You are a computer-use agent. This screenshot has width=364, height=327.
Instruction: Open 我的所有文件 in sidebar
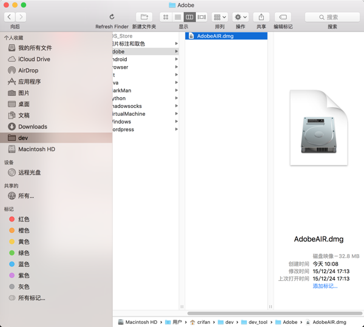point(56,48)
